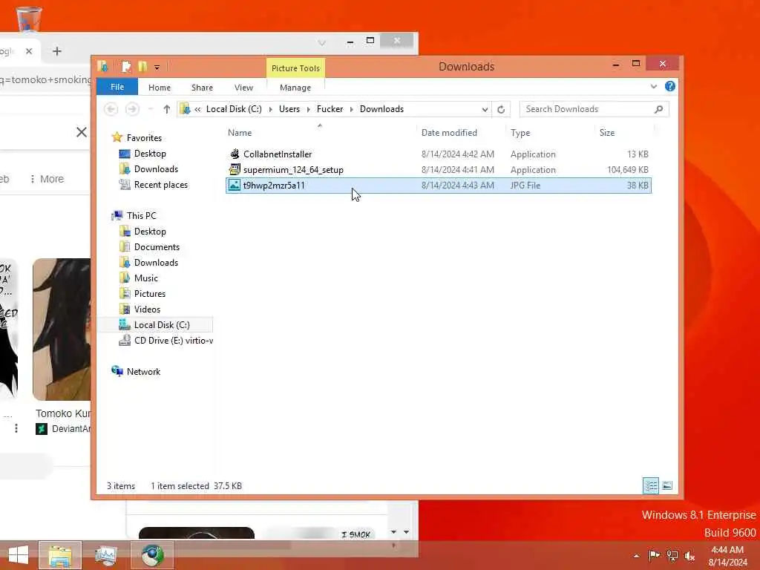Viewport: 760px width, 570px height.
Task: Click the supermium setup application icon
Action: pyautogui.click(x=235, y=170)
